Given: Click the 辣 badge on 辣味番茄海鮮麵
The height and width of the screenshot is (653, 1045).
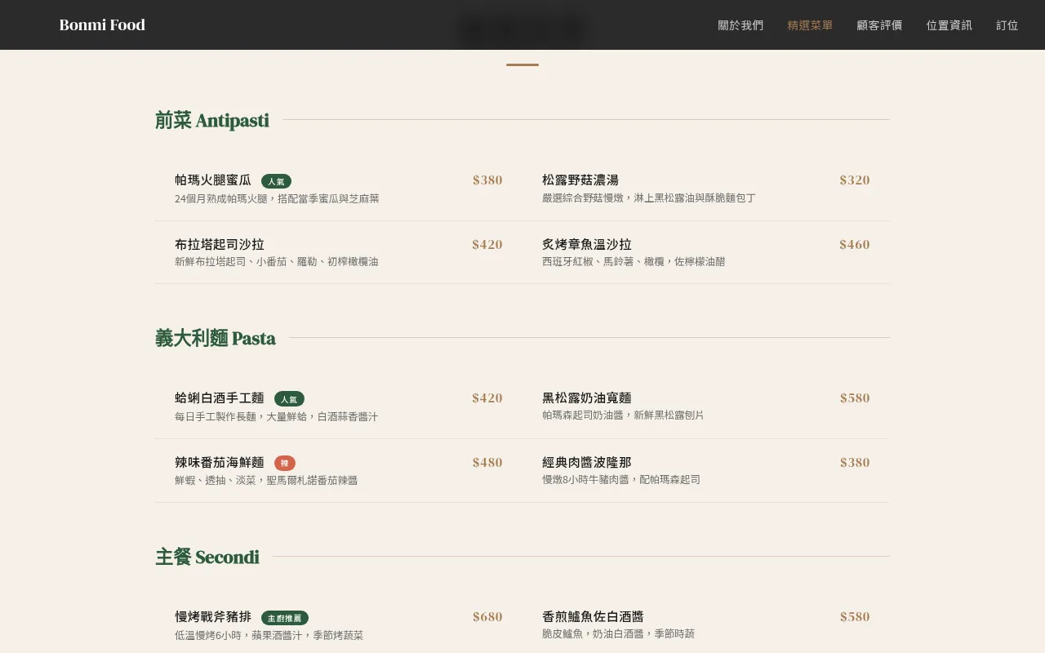Looking at the screenshot, I should point(284,463).
